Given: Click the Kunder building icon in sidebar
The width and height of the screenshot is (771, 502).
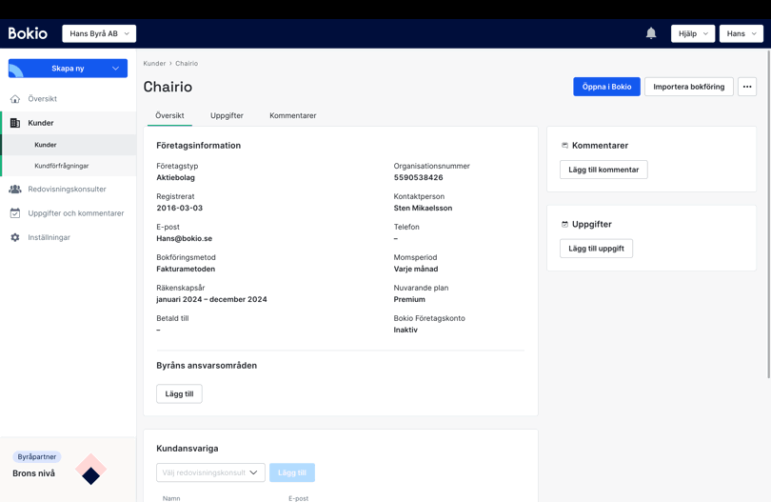Looking at the screenshot, I should tap(15, 123).
